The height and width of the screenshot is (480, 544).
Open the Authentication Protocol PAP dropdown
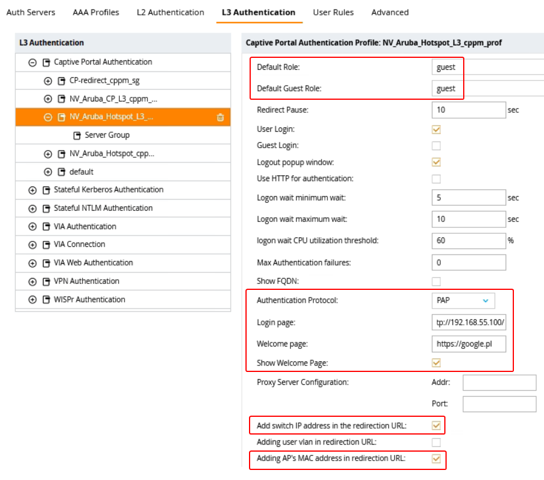point(463,301)
